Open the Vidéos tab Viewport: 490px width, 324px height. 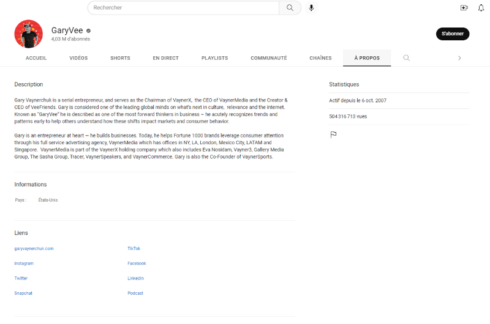coord(78,58)
